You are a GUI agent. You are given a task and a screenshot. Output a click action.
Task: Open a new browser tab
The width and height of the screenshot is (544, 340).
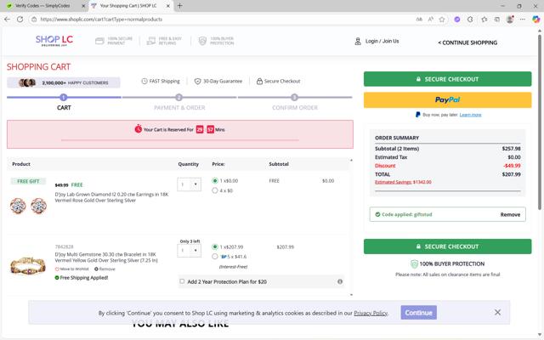coord(179,6)
